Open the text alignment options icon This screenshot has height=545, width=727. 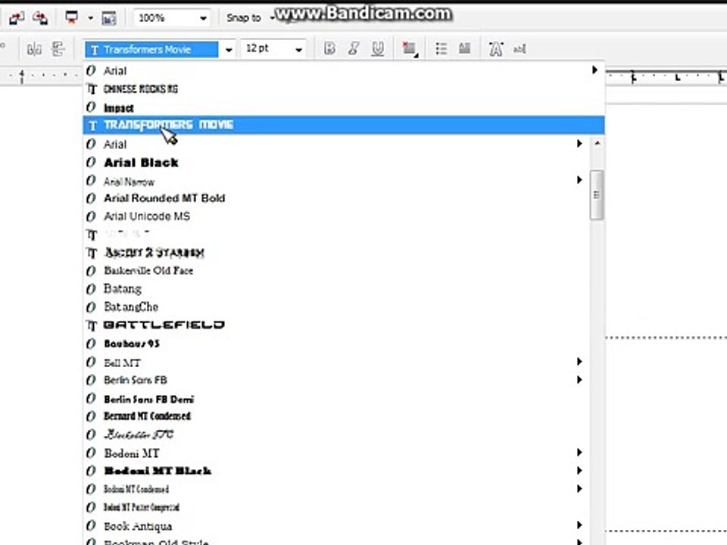[410, 48]
